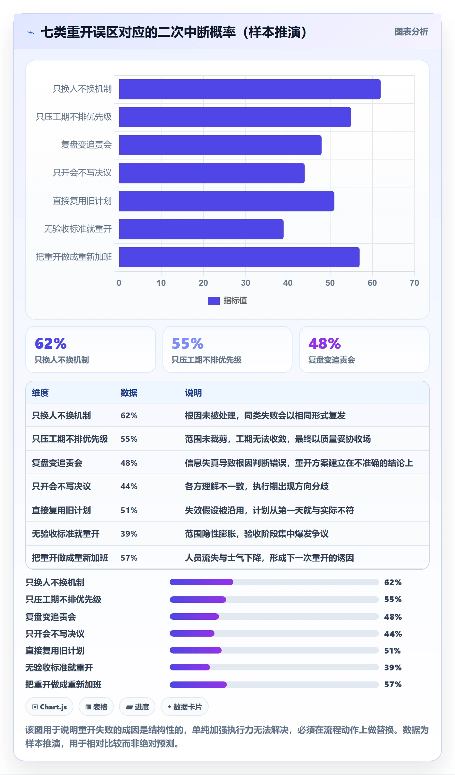Click the 把重开做成重新加班 57% progress bar
The width and height of the screenshot is (455, 775).
coord(274,684)
